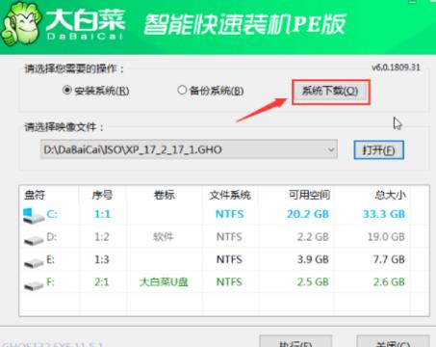Click partition number 1:2

click(x=102, y=237)
